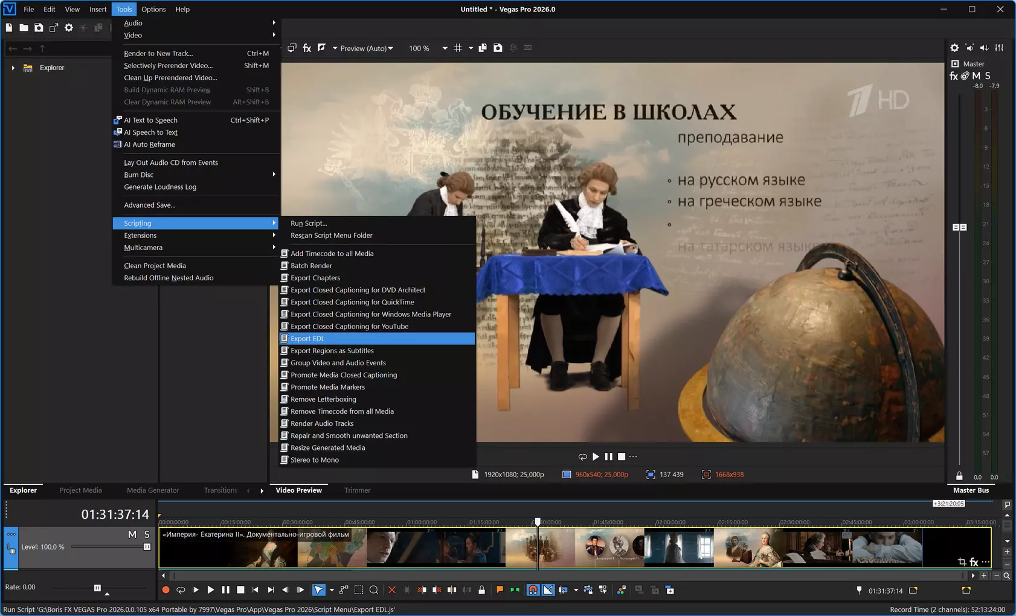The image size is (1016, 616).
Task: Click the New Project icon in the main toolbar
Action: tap(9, 28)
